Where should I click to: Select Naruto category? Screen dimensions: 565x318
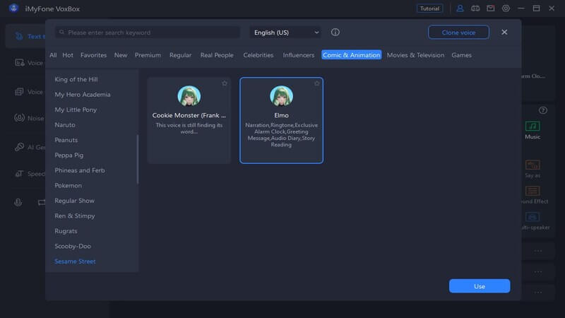click(65, 125)
